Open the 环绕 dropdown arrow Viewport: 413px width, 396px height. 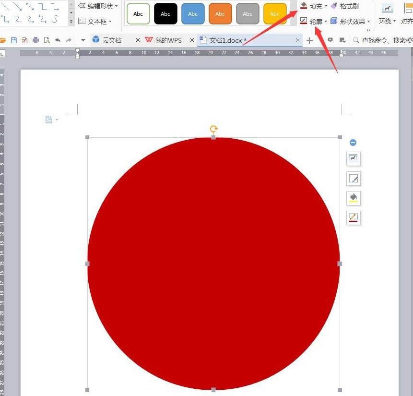pyautogui.click(x=394, y=21)
